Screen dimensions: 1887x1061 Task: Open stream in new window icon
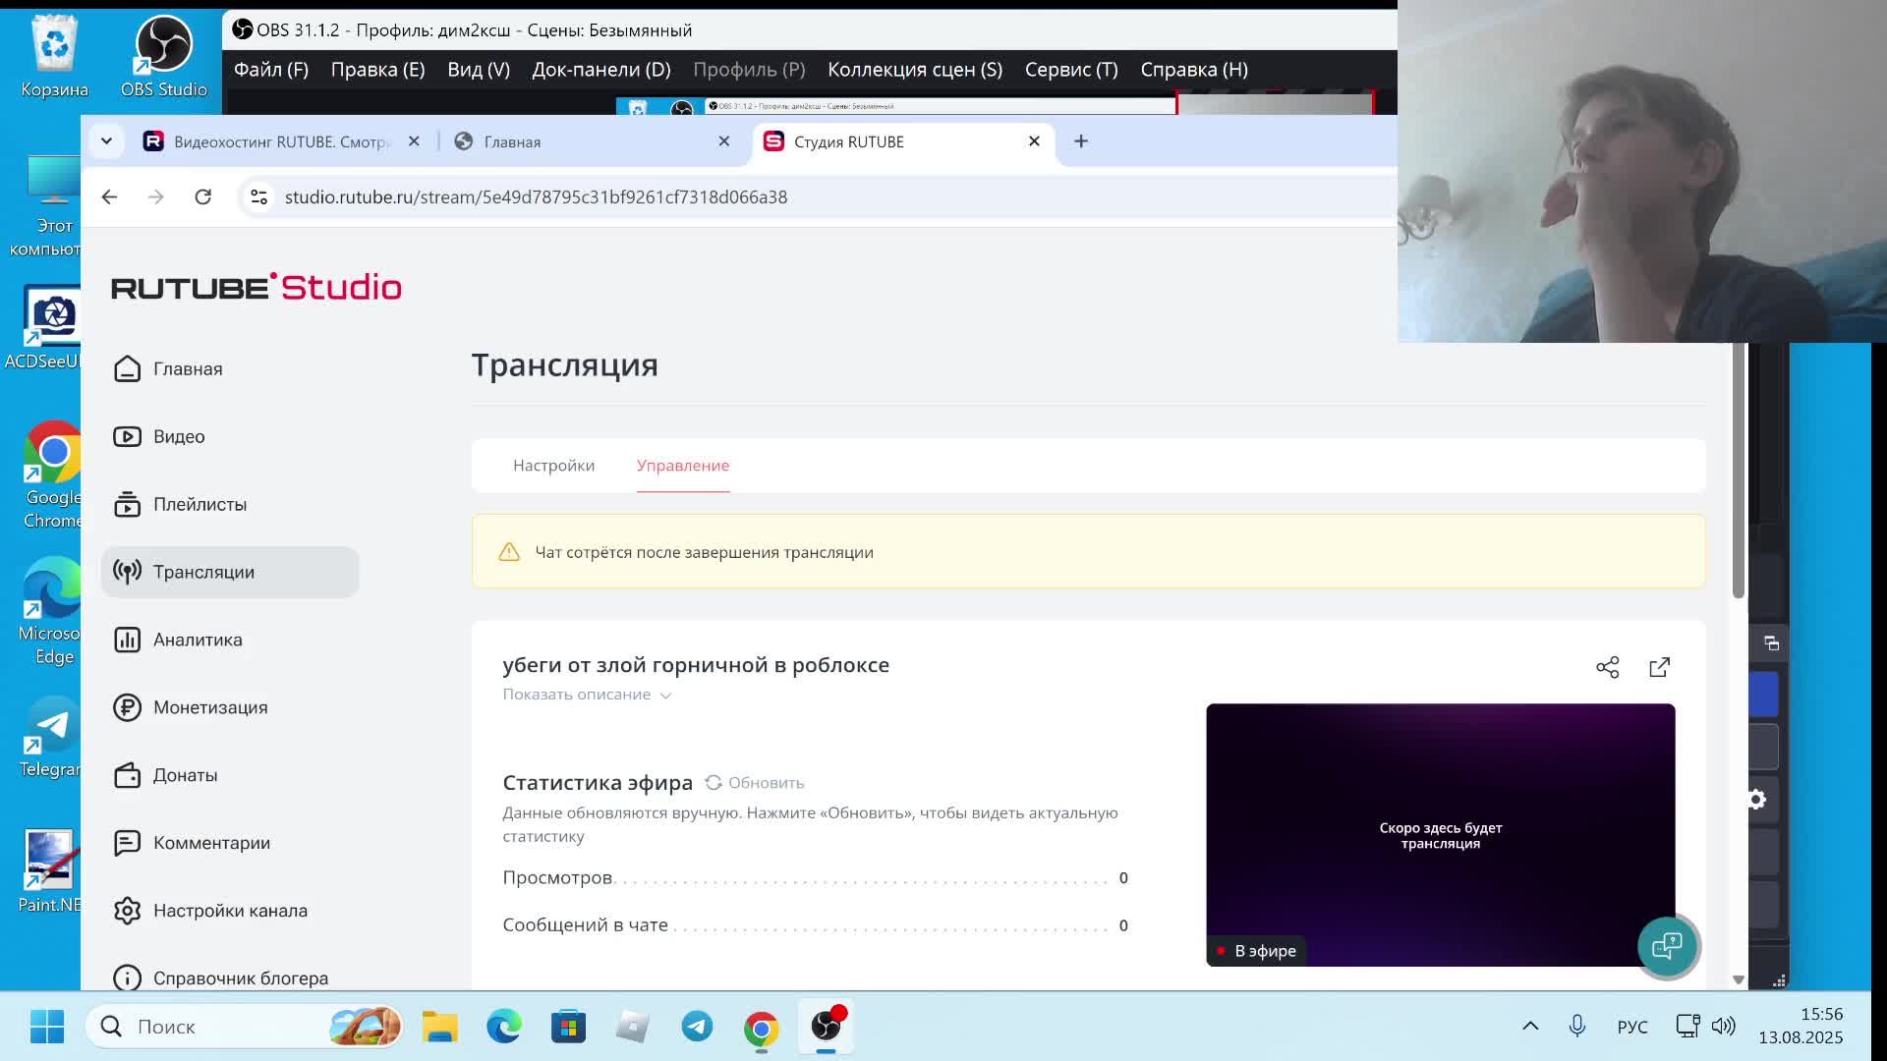coord(1659,668)
